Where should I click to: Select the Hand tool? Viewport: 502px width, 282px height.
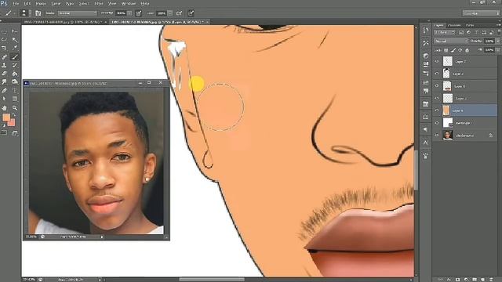(x=4, y=108)
